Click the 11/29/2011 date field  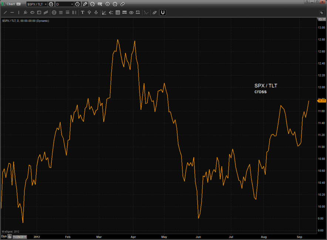[x=20, y=237]
